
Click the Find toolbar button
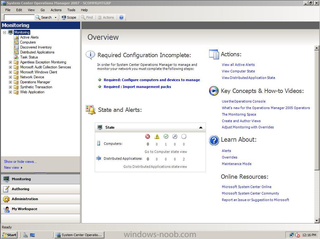point(87,17)
